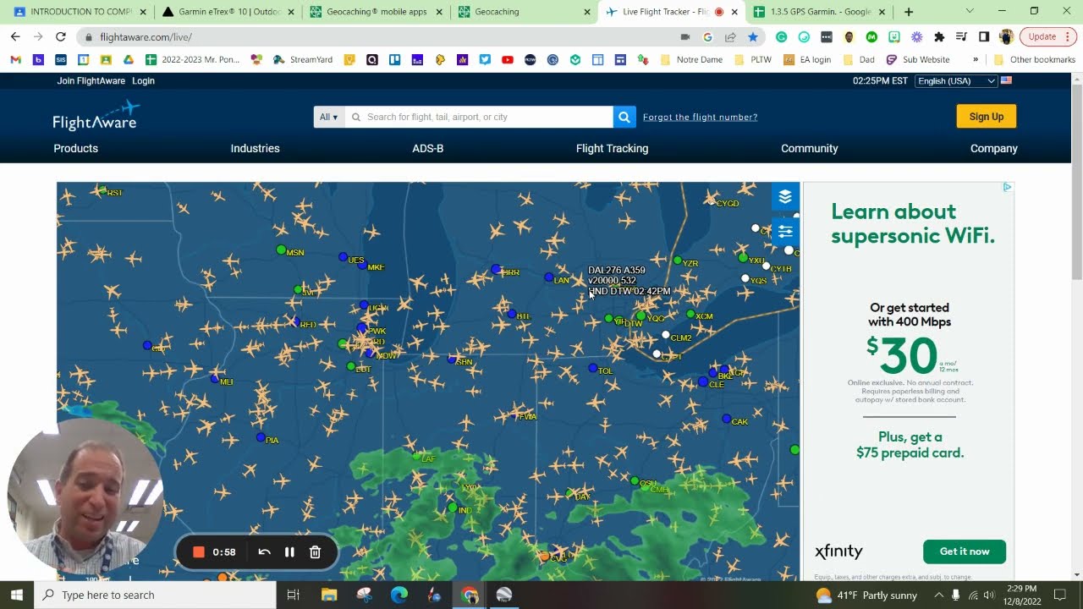Image resolution: width=1083 pixels, height=609 pixels.
Task: Show hidden system tray icons
Action: [x=939, y=595]
